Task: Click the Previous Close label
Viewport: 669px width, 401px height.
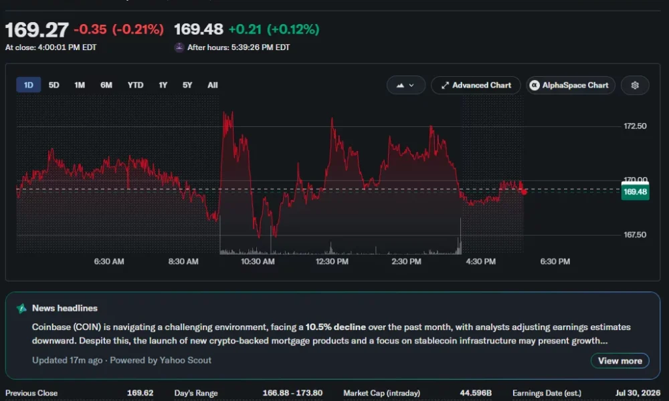Action: [x=31, y=393]
